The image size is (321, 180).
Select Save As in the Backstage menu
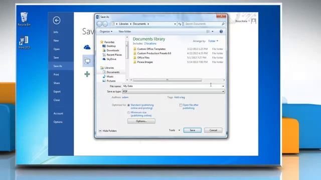[58, 66]
